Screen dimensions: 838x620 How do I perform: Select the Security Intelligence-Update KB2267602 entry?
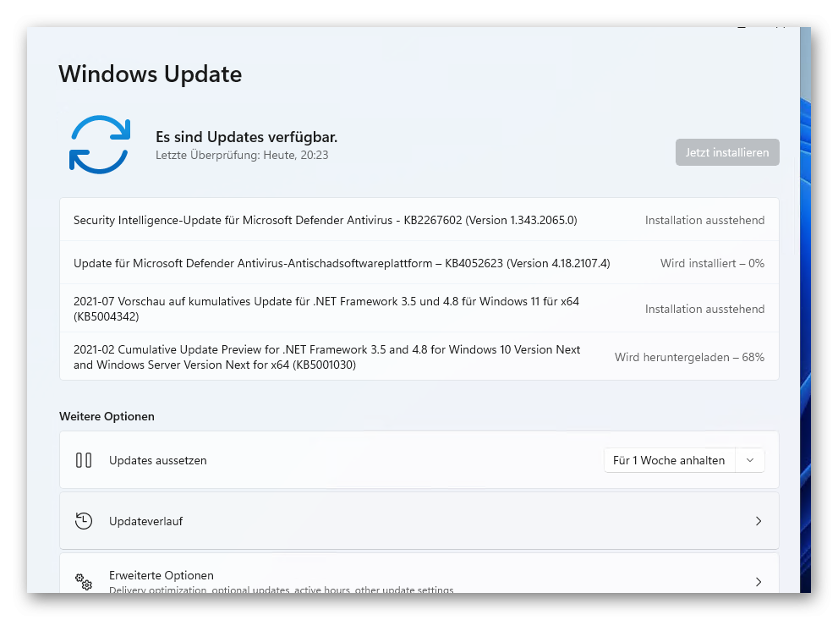pos(419,220)
